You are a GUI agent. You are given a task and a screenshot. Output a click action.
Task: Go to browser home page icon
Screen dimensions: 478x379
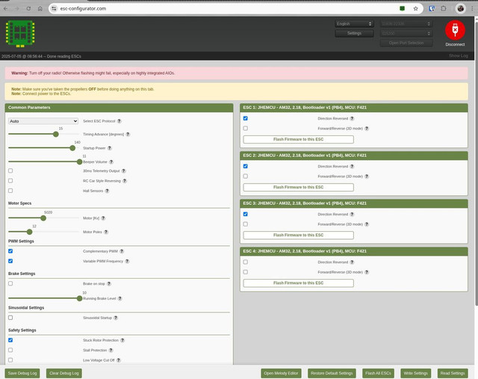point(40,8)
